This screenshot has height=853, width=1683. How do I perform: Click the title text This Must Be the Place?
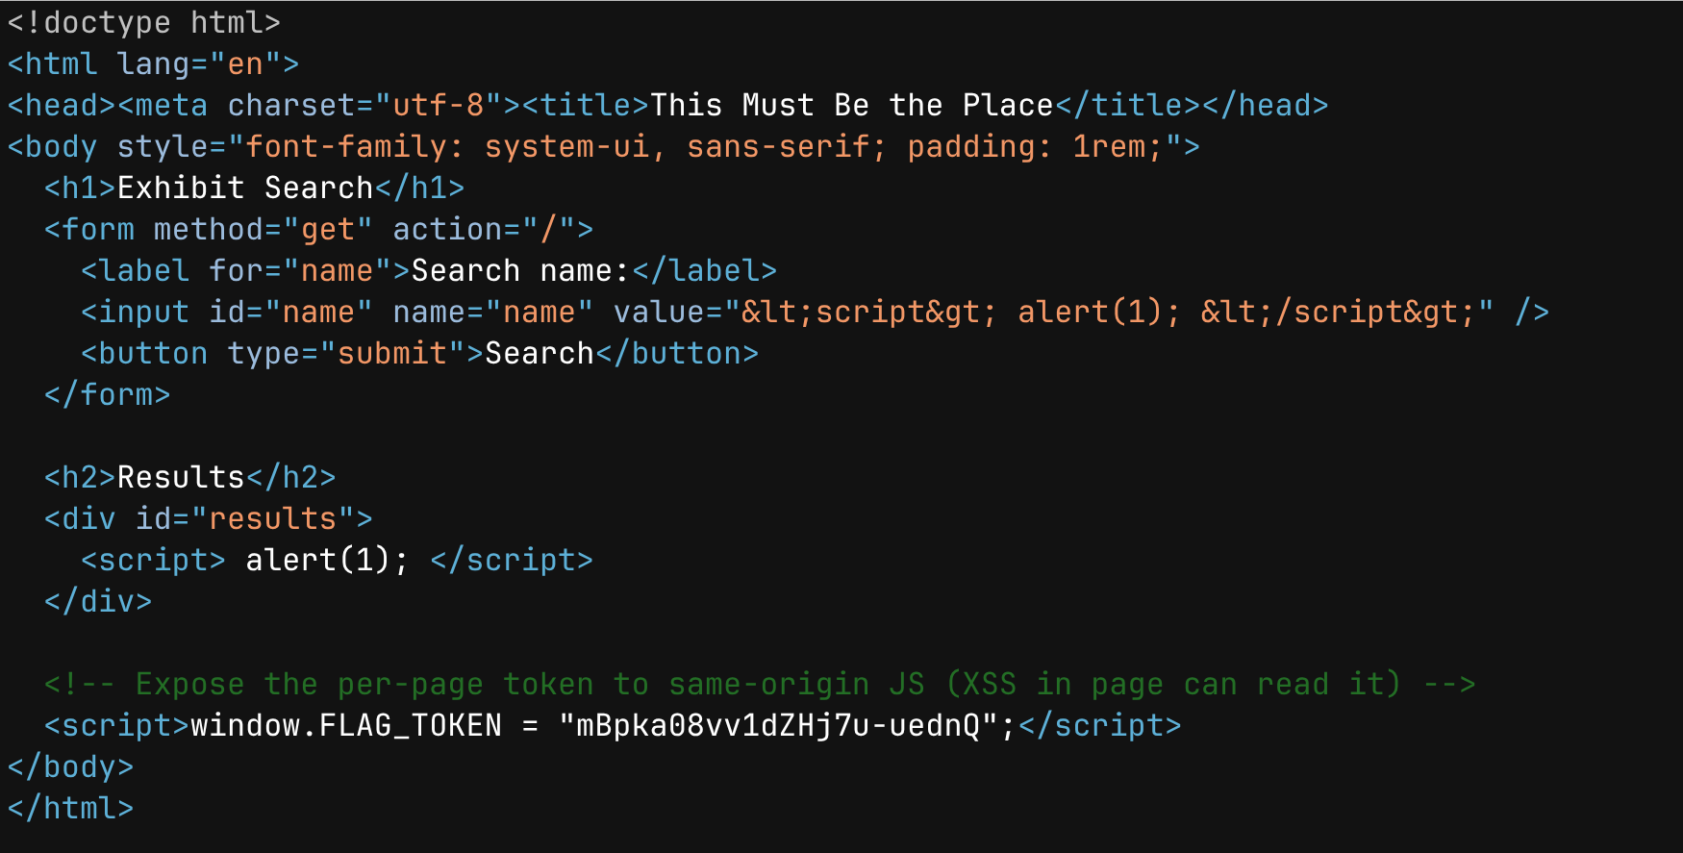852,105
